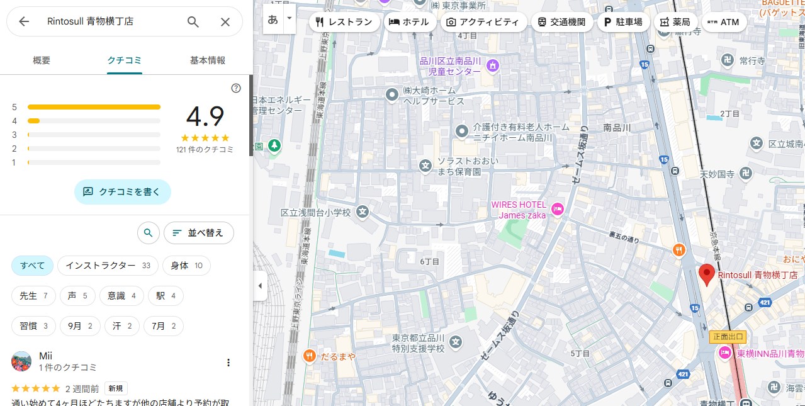The width and height of the screenshot is (805, 406).
Task: Click the 5-star rating bar
Action: coord(94,107)
